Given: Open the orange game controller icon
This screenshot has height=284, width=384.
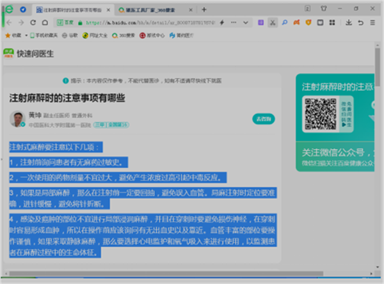Looking at the screenshot, I should 296,23.
